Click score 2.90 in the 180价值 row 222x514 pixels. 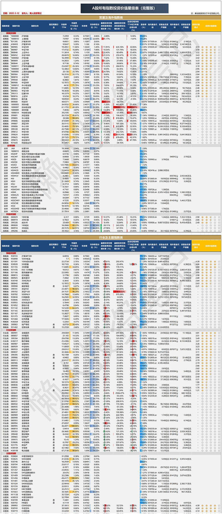(197, 217)
